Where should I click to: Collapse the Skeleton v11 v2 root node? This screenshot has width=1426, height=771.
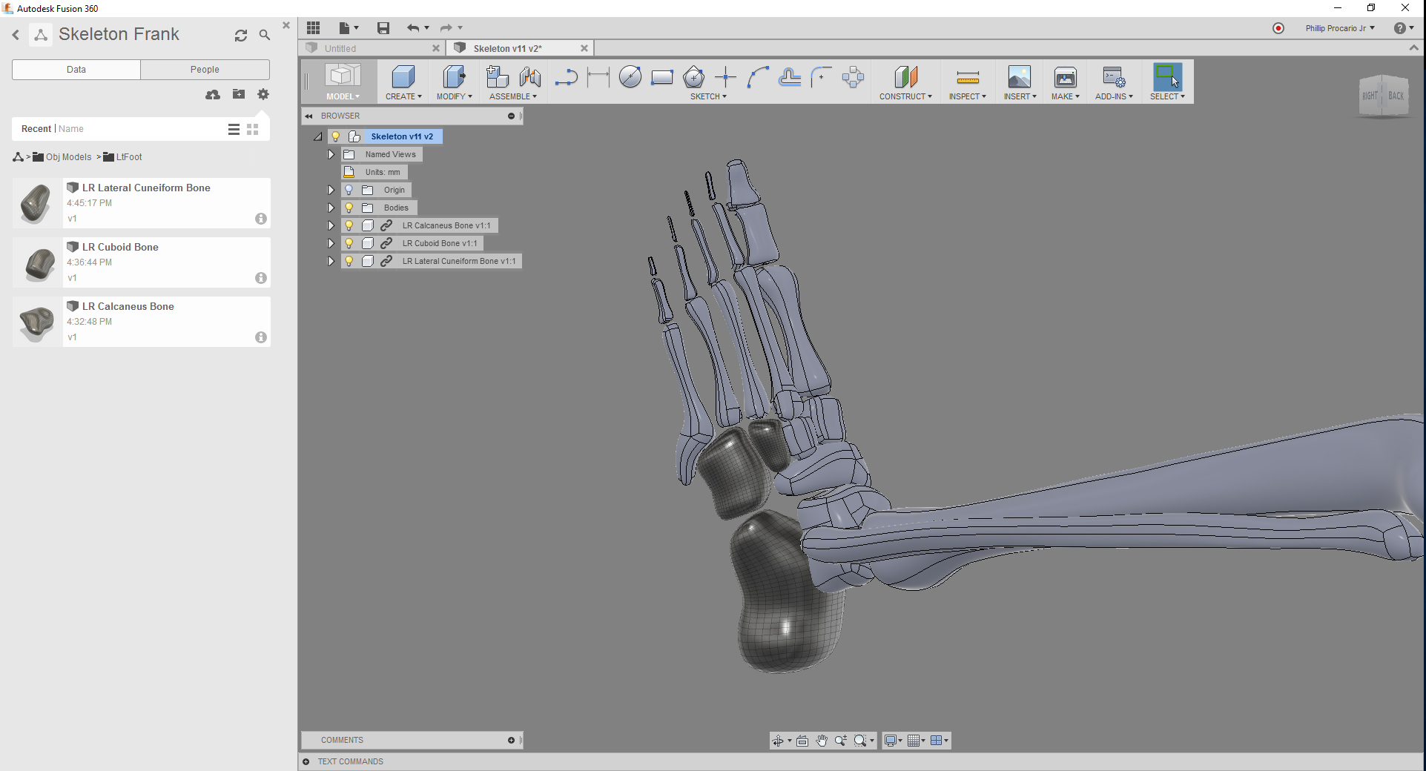coord(318,136)
